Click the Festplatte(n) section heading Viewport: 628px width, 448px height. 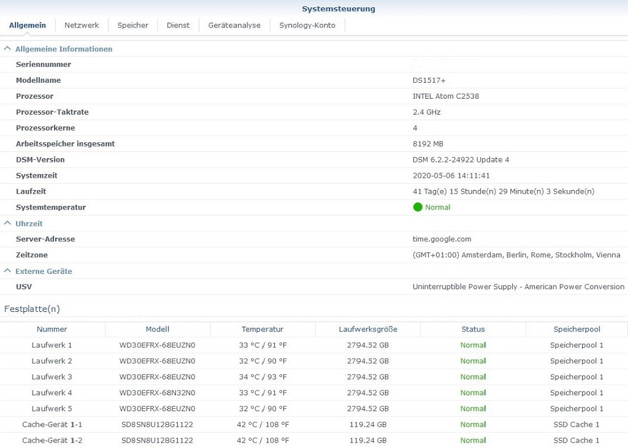coord(32,309)
